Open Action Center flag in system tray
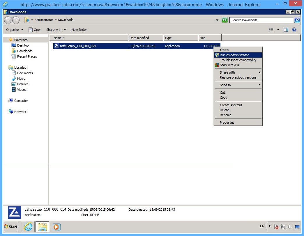The image size is (304, 236). point(276,226)
